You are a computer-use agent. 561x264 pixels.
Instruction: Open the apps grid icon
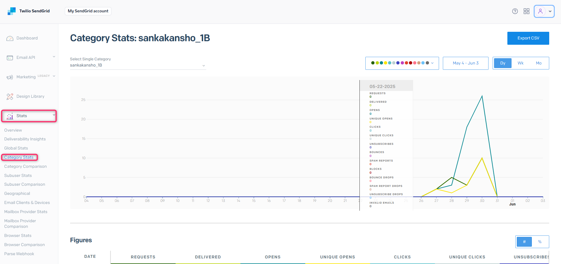[526, 11]
